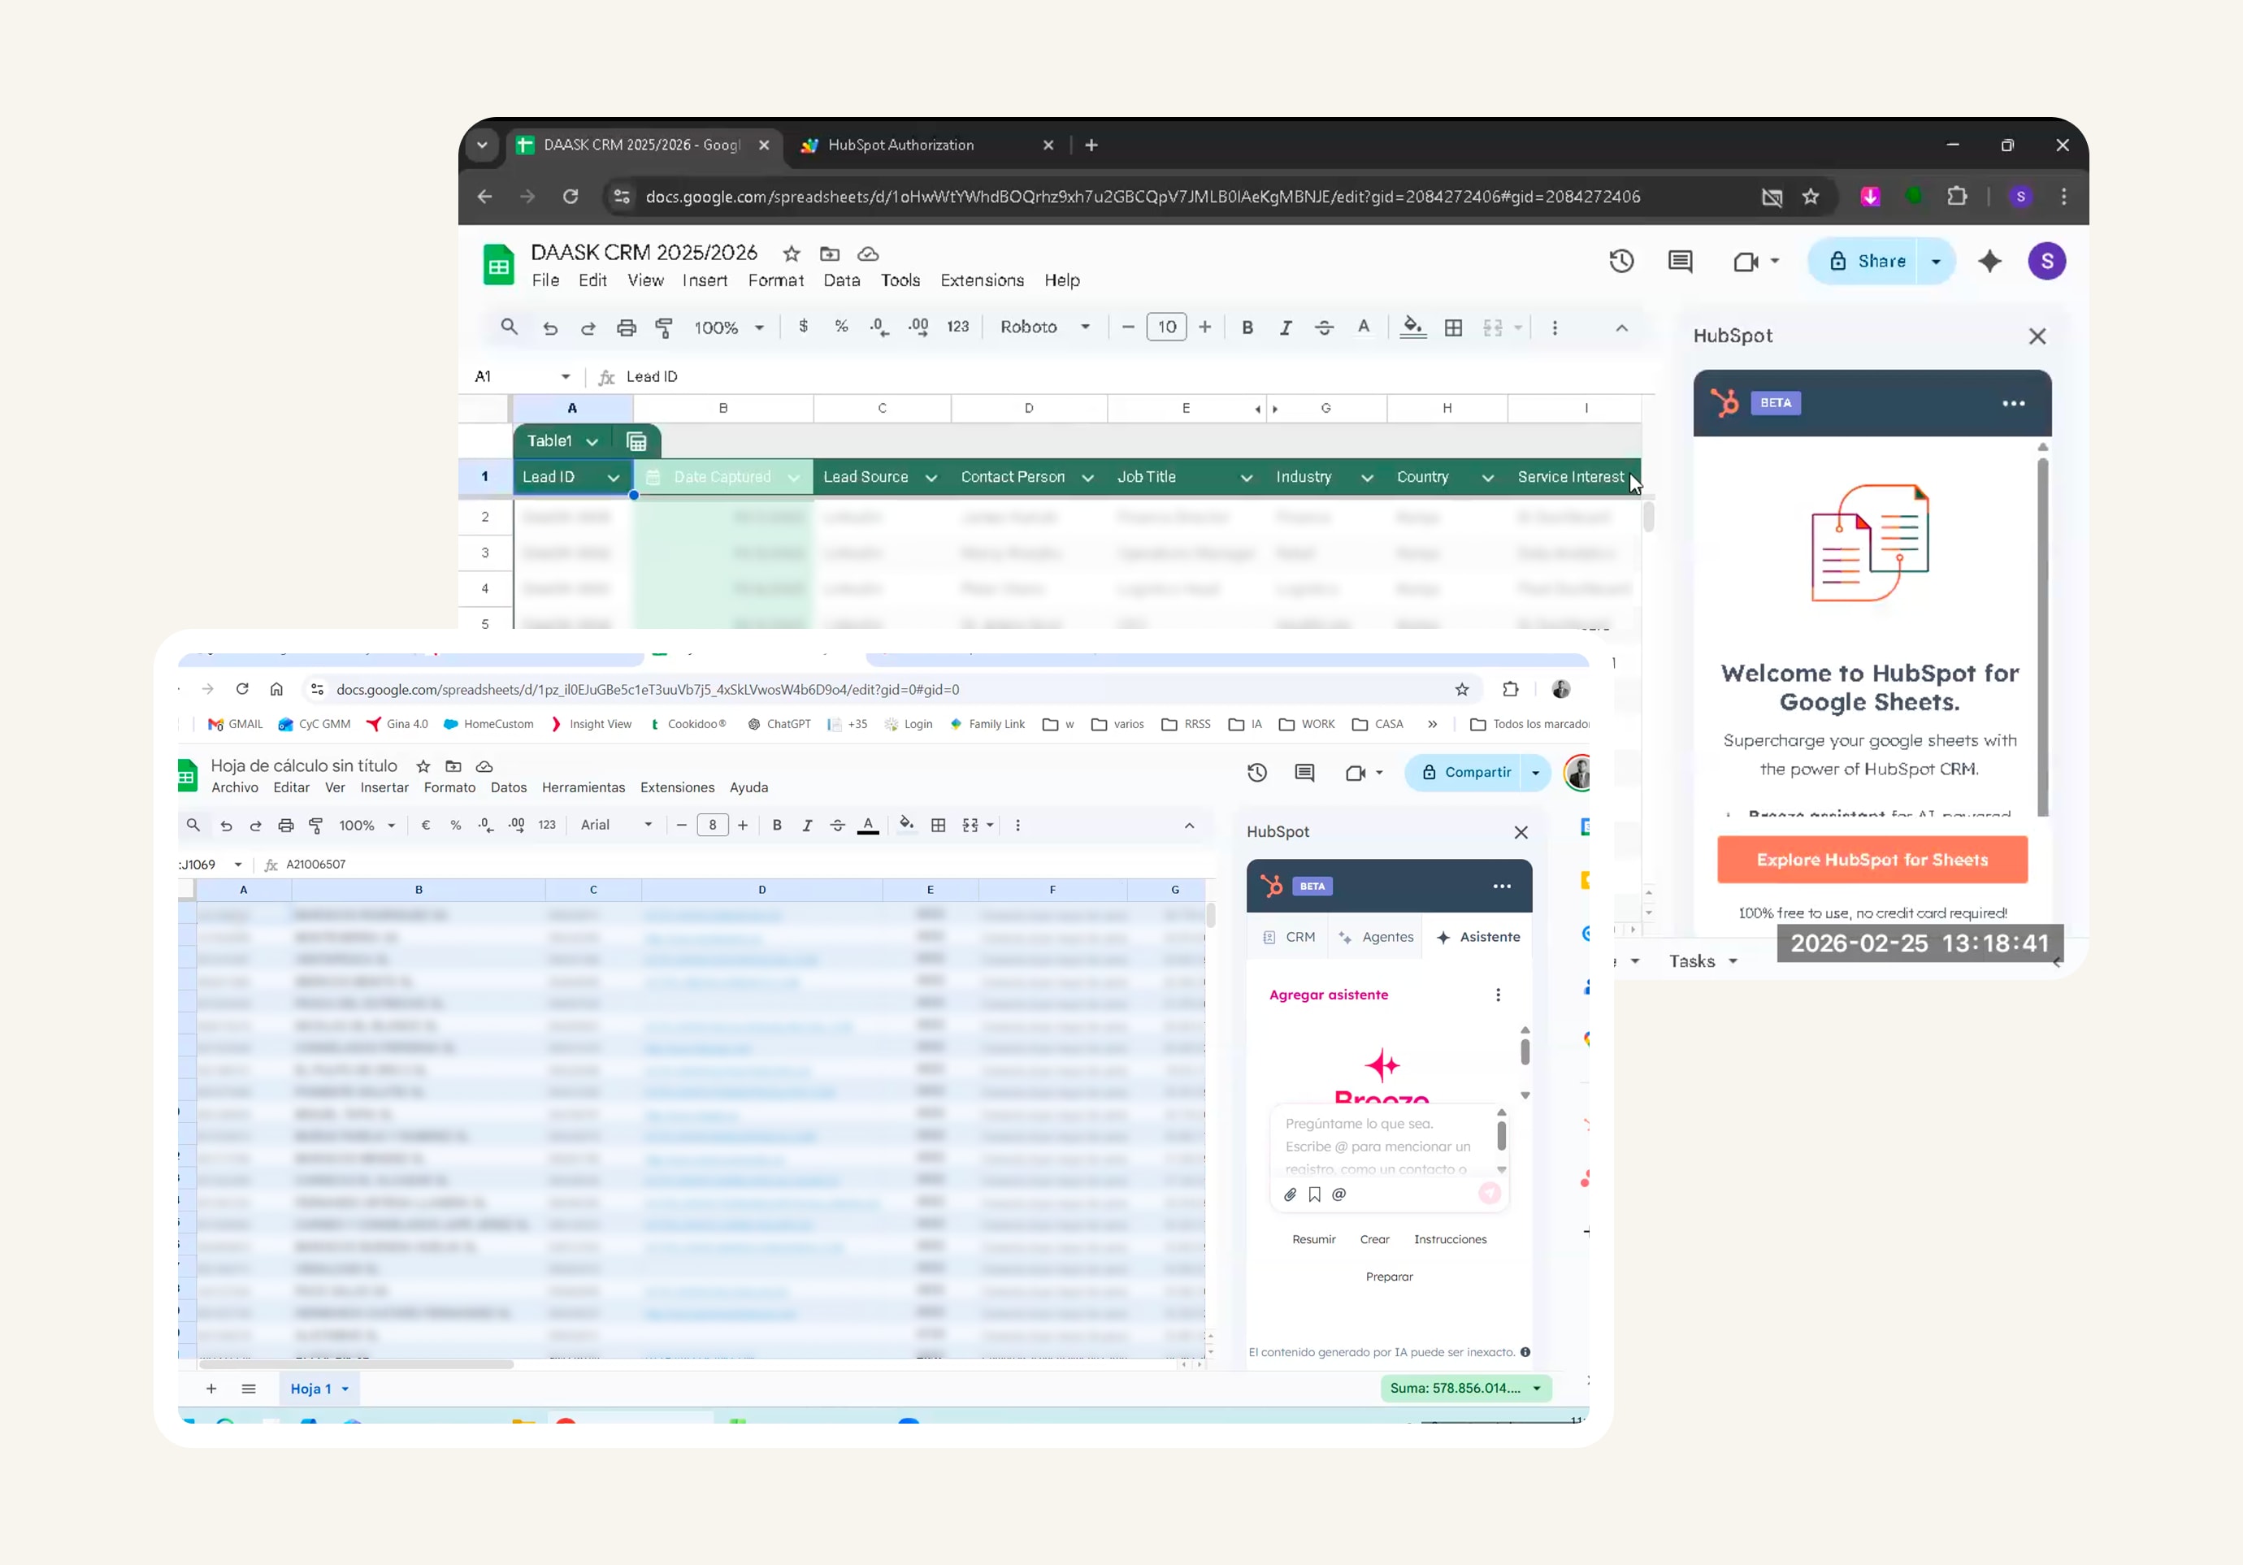Expand Suma total dropdown in status bar
This screenshot has width=2243, height=1565.
coord(1537,1388)
